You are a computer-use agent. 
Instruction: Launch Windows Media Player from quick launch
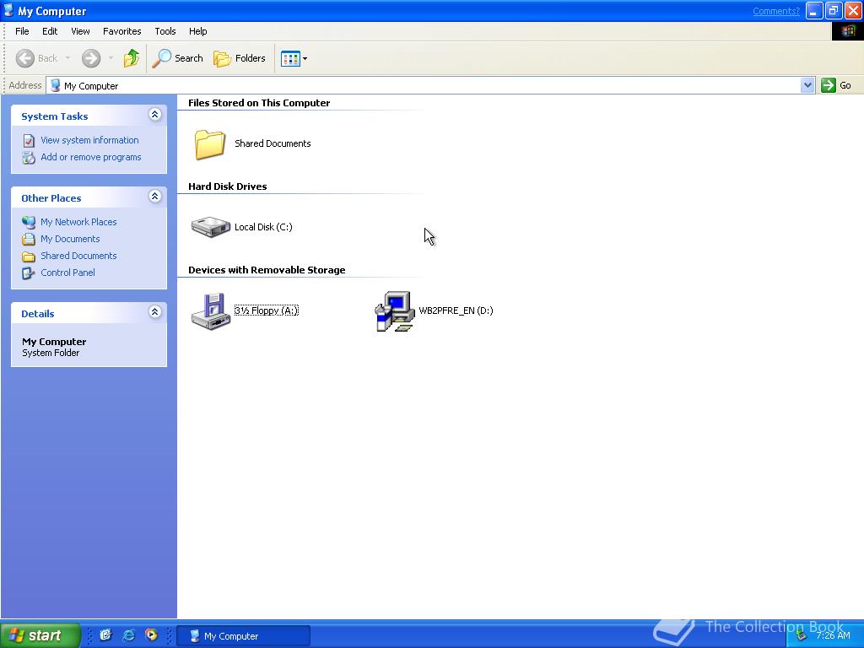(151, 635)
